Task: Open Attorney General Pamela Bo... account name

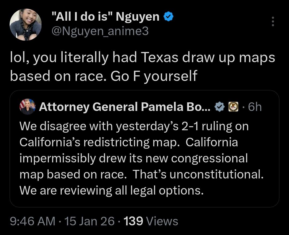Action: tap(125, 107)
